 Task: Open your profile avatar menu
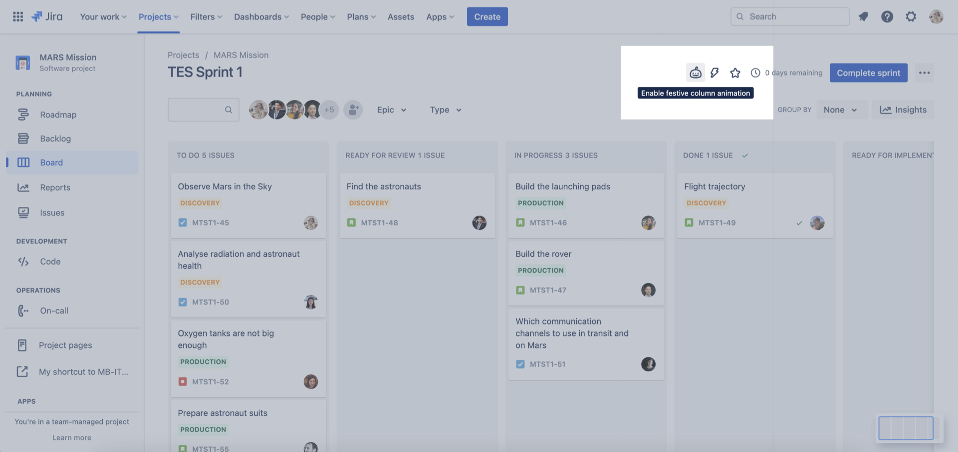(936, 16)
